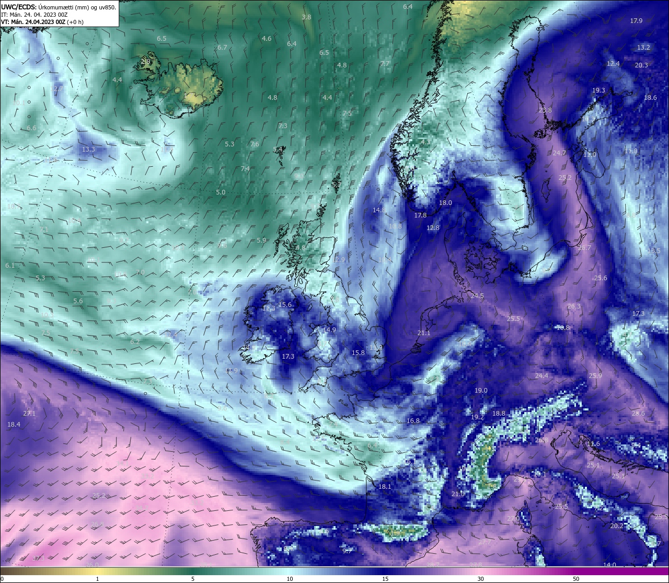
Task: Click the map value 15.6
Action: (285, 305)
